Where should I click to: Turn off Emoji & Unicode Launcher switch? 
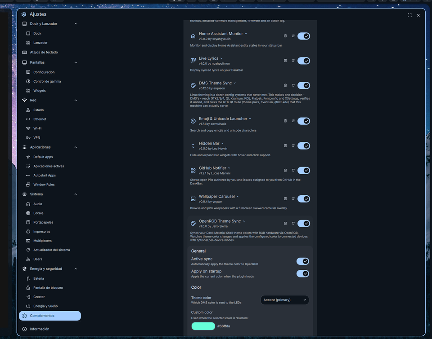304,121
